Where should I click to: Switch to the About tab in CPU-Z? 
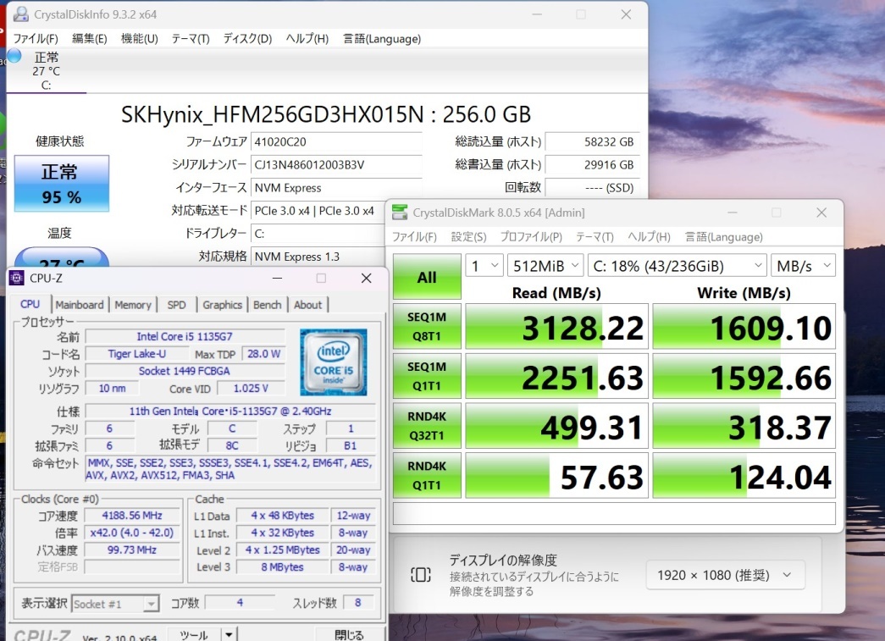click(x=307, y=305)
